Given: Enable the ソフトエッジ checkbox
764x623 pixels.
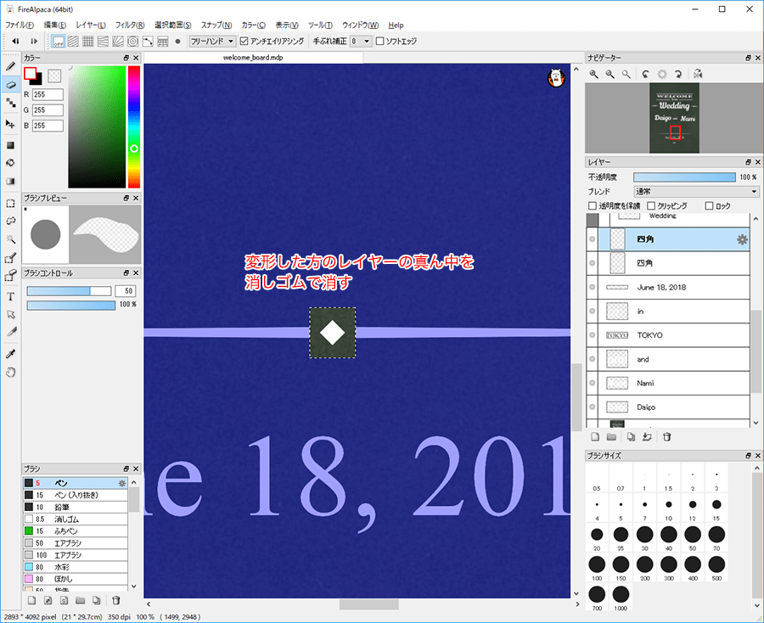Looking at the screenshot, I should pyautogui.click(x=380, y=41).
